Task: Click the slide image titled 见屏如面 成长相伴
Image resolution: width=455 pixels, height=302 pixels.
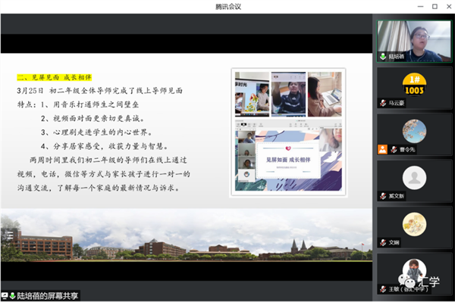Action: pos(288,155)
